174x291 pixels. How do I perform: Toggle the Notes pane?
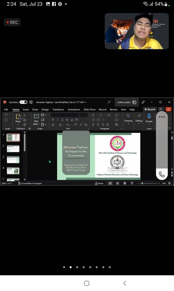[x=99, y=183]
